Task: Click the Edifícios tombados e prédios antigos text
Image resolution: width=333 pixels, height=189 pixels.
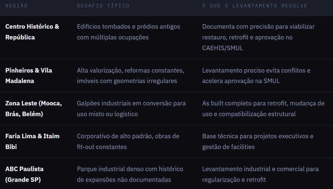Action: click(x=128, y=27)
